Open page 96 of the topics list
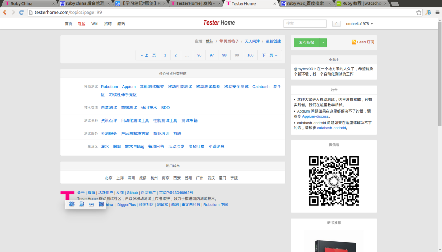442x252 pixels. 199,55
